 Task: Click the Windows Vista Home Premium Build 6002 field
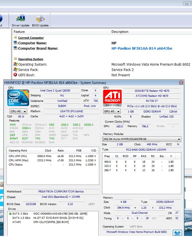[x=137, y=232]
